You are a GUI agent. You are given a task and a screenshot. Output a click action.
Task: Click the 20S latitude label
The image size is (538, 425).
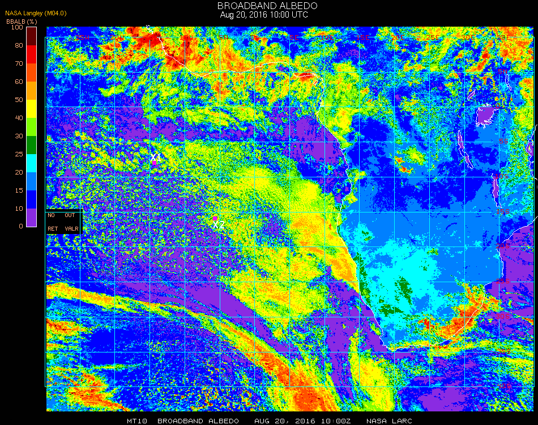click(503, 246)
